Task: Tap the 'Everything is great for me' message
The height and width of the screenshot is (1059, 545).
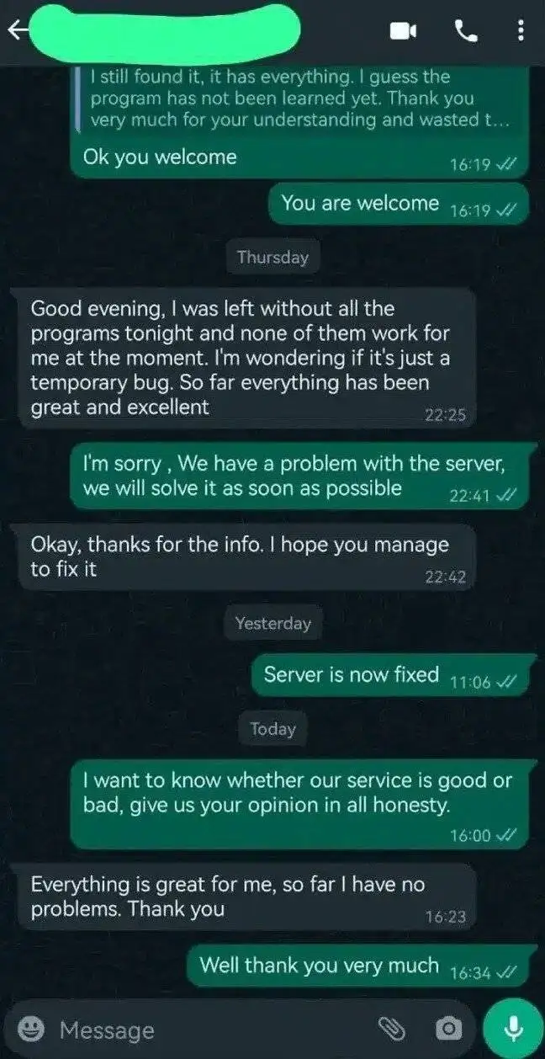Action: pos(247,897)
